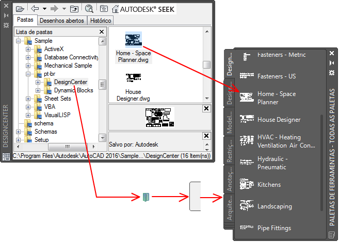This screenshot has width=339, height=242.
Task: Switch to the active Design... palette tab
Action: tap(230, 63)
